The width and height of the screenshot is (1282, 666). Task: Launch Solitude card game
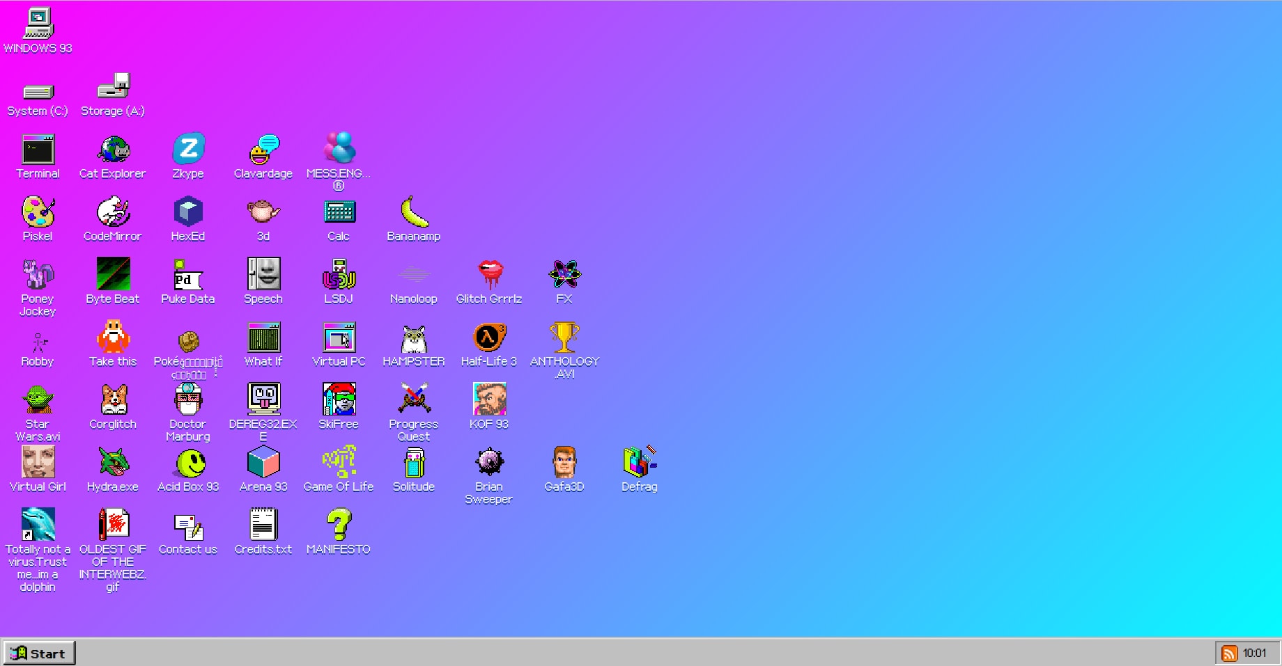coord(413,461)
